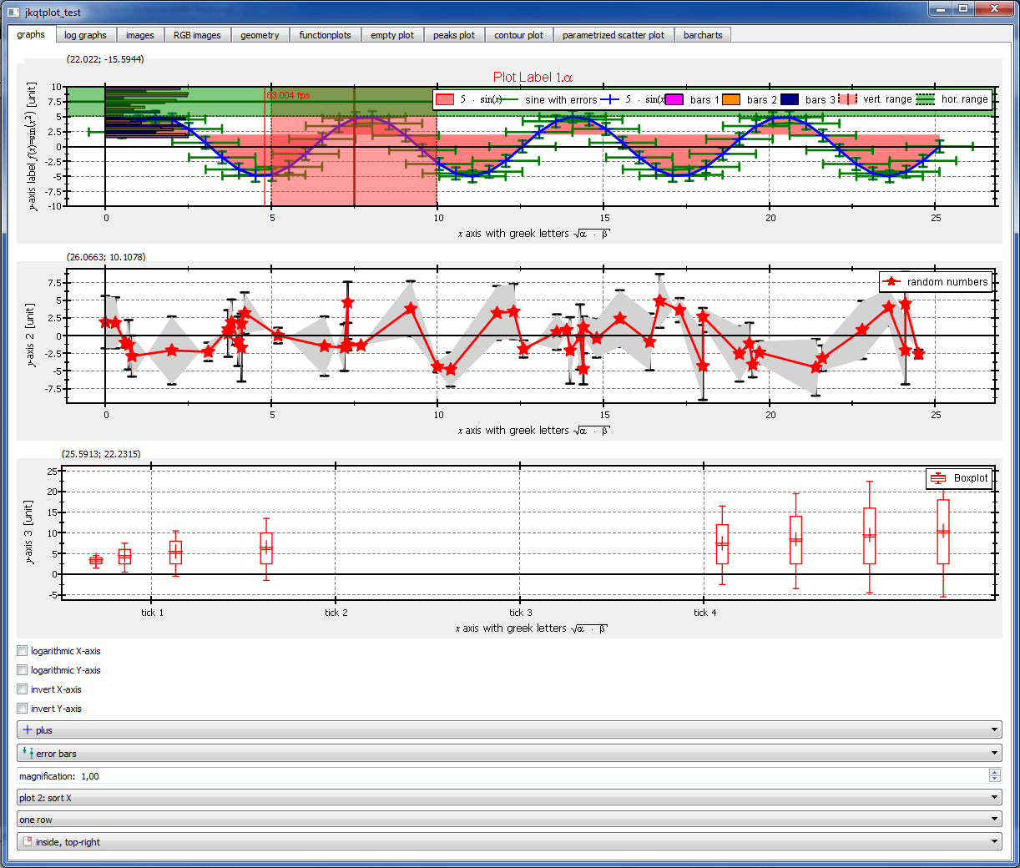Click the hor. range legend icon
The width and height of the screenshot is (1020, 868).
pyautogui.click(x=926, y=99)
